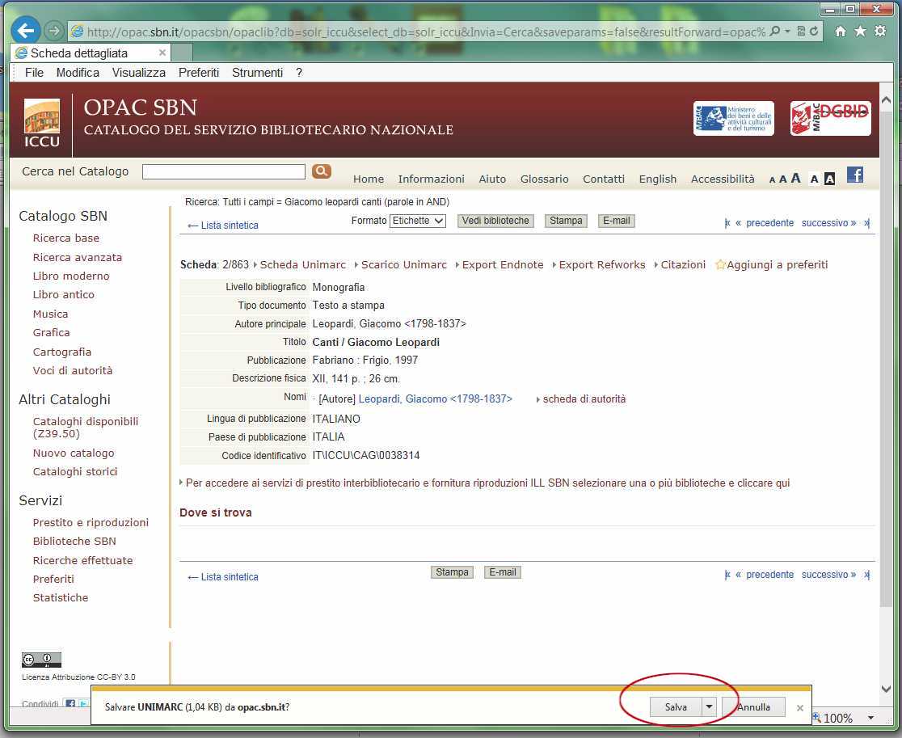902x738 pixels.
Task: Open Scheda Unimarc link
Action: pos(303,264)
